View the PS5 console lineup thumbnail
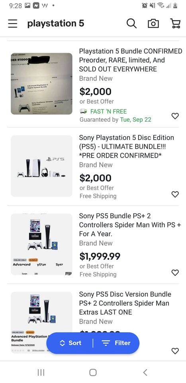The width and height of the screenshot is (186, 383). (x=42, y=166)
